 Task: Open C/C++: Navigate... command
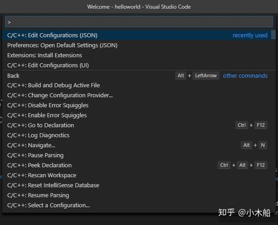[137, 145]
